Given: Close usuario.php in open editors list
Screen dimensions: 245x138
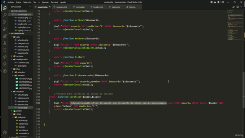Looking at the screenshot, I should (x=13, y=15).
